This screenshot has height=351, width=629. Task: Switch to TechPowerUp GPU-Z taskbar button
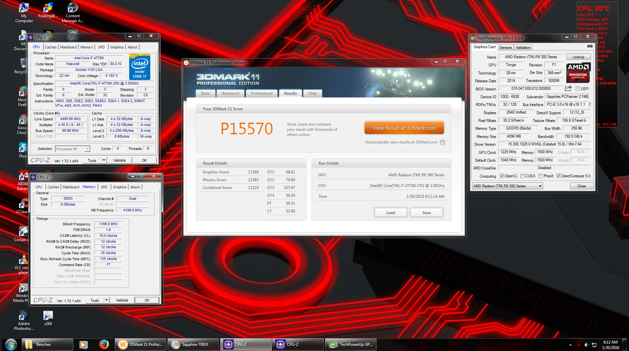pyautogui.click(x=351, y=344)
